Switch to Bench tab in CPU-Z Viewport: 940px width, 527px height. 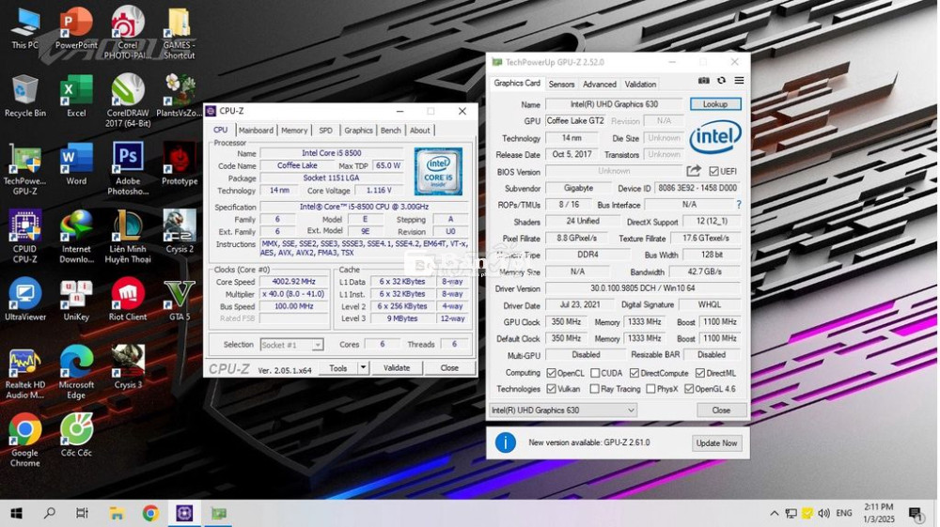pyautogui.click(x=391, y=130)
